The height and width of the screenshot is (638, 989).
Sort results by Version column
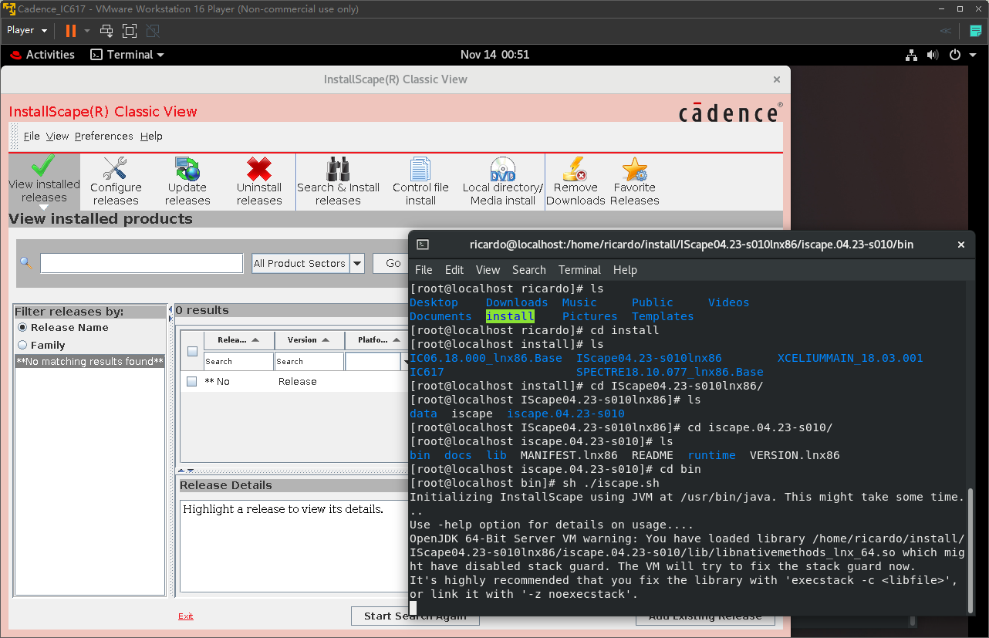[x=309, y=340]
